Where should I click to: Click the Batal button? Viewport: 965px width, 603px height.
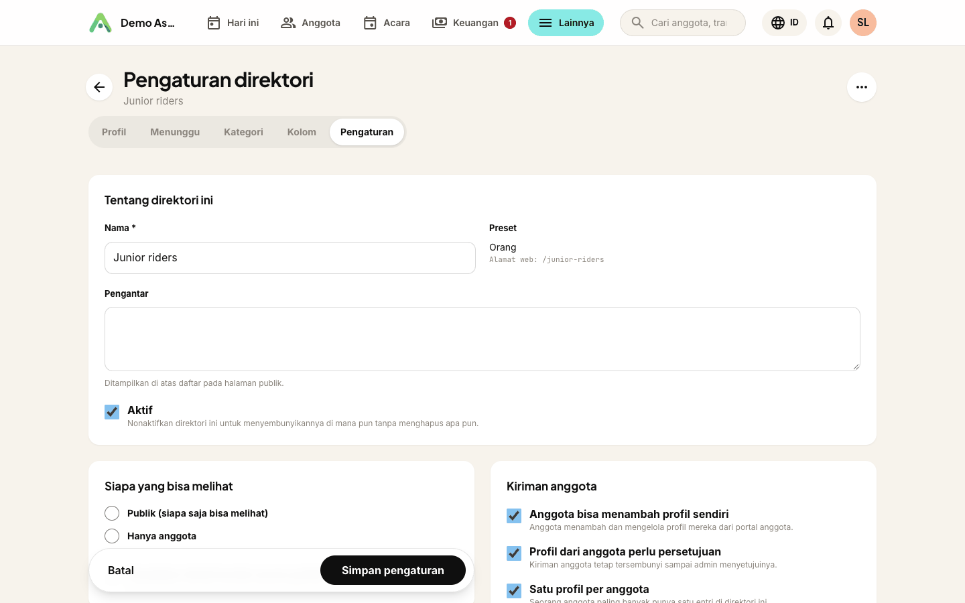pos(121,570)
